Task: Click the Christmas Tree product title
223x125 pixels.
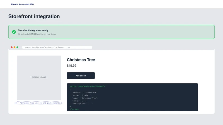Action: tap(81, 60)
